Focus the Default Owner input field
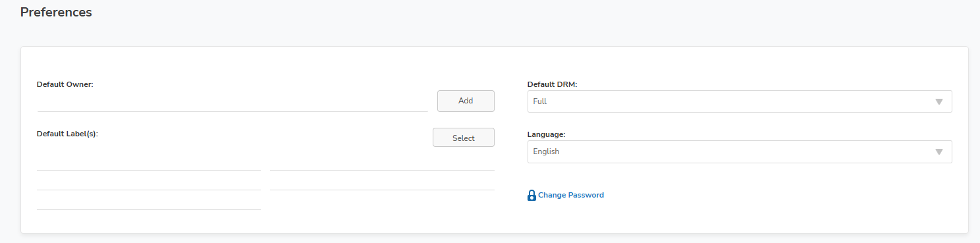980x243 pixels. pos(232,101)
